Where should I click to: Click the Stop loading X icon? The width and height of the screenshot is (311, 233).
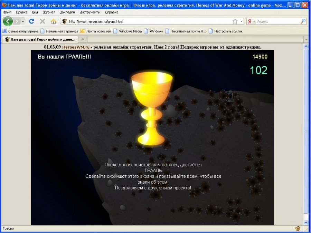tap(43, 21)
